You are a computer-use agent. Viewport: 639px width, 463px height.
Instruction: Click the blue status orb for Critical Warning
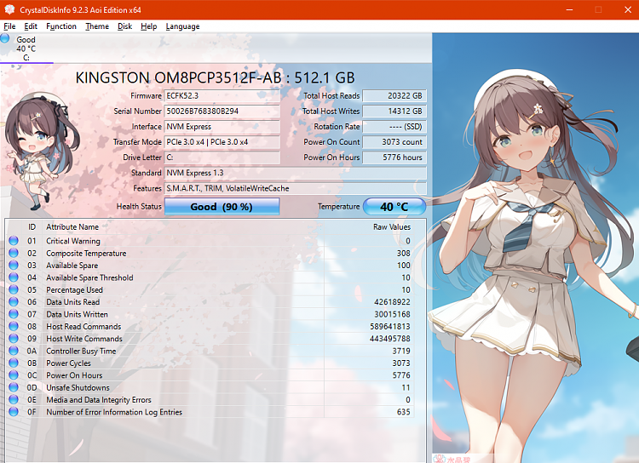pyautogui.click(x=14, y=241)
